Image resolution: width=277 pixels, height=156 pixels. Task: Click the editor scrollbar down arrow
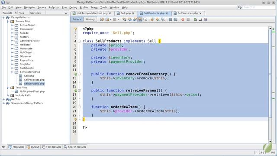270,142
